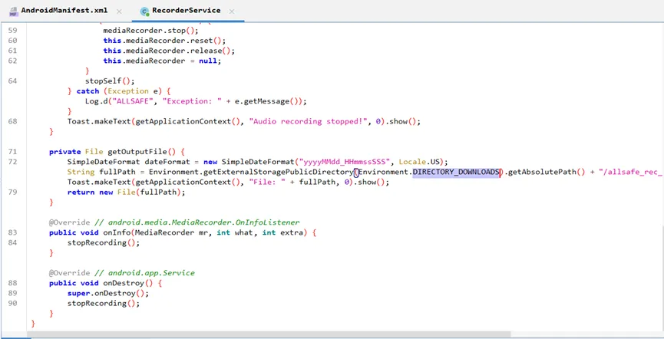The image size is (664, 339).
Task: Click the "File: " string literal
Action: 269,183
